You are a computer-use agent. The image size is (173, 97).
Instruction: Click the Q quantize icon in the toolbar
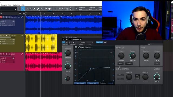pyautogui.click(x=67, y=9)
